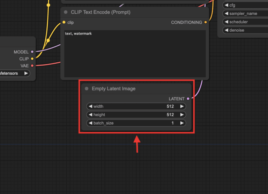Collapse the Empty Latent Image node dot

point(87,89)
